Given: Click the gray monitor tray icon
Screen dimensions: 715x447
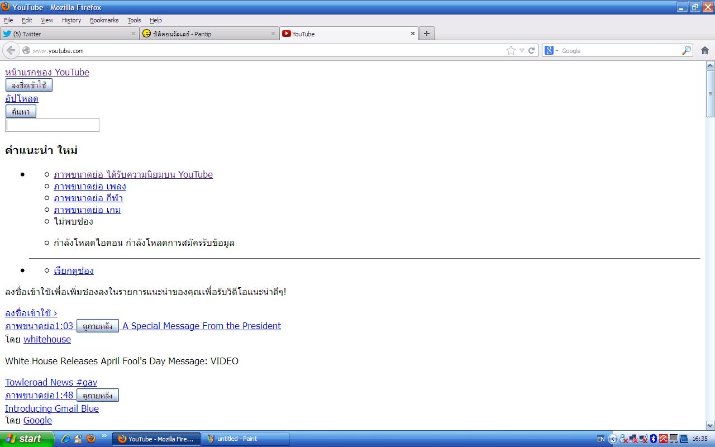Looking at the screenshot, I should click(674, 439).
